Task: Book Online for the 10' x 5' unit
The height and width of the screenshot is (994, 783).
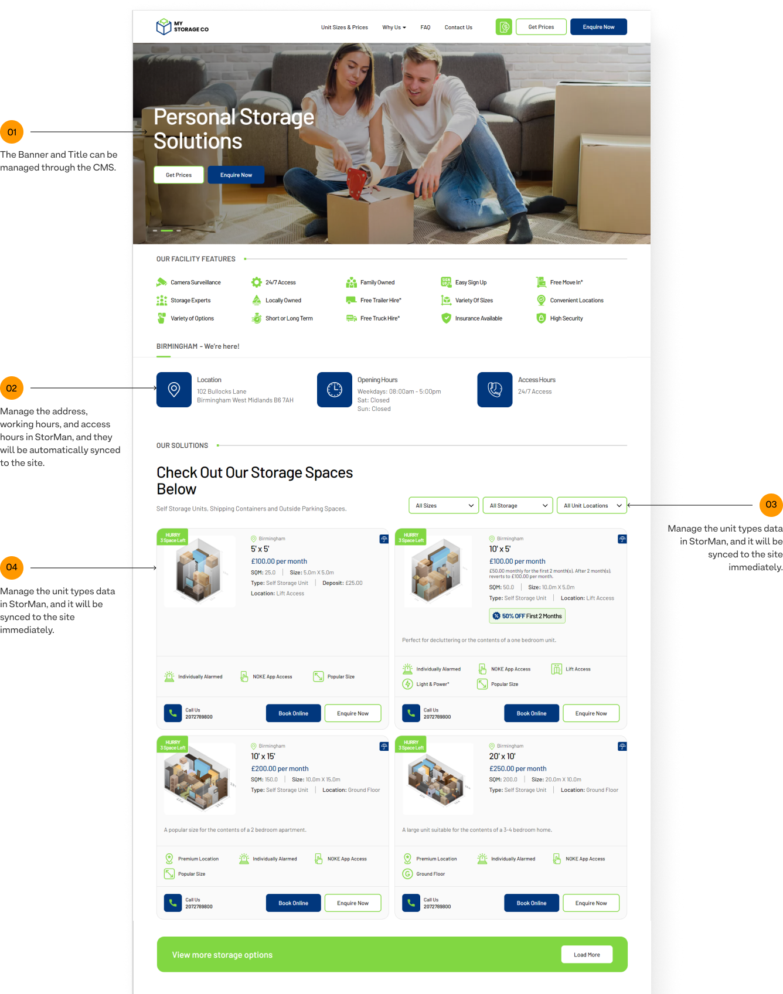Action: point(532,713)
